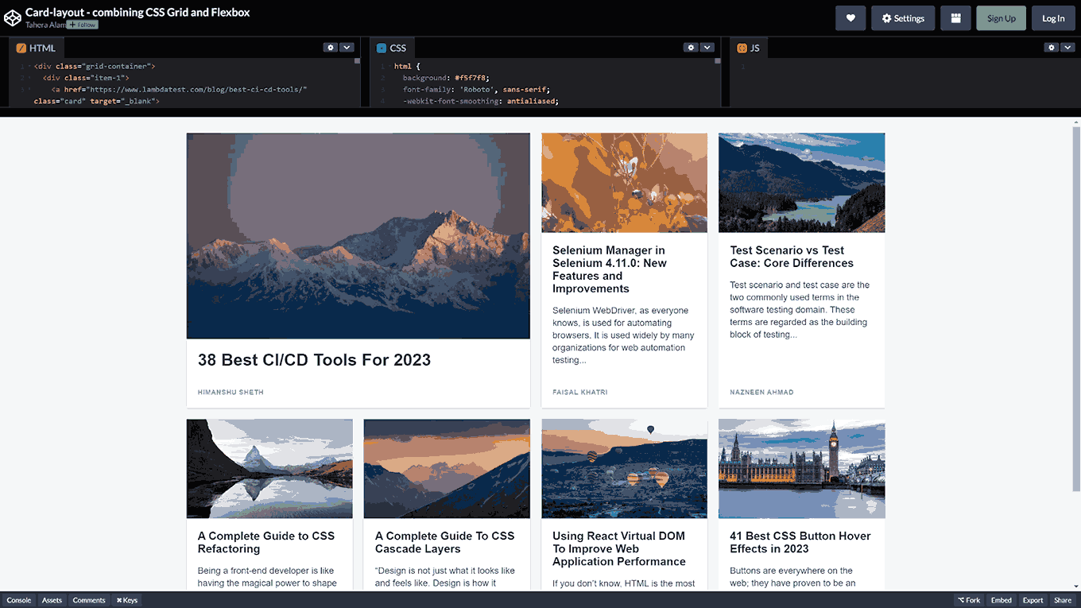The height and width of the screenshot is (608, 1081).
Task: Click the Log In button
Action: click(x=1053, y=17)
